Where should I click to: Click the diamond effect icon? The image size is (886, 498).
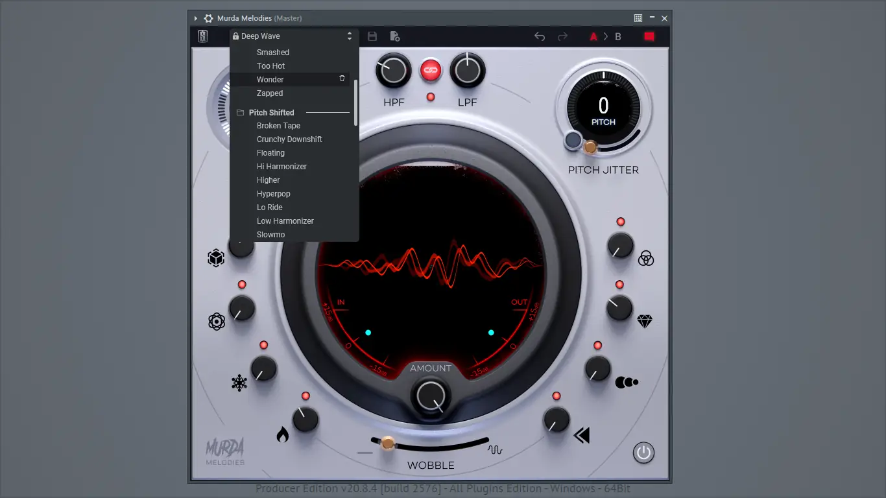[x=644, y=321]
